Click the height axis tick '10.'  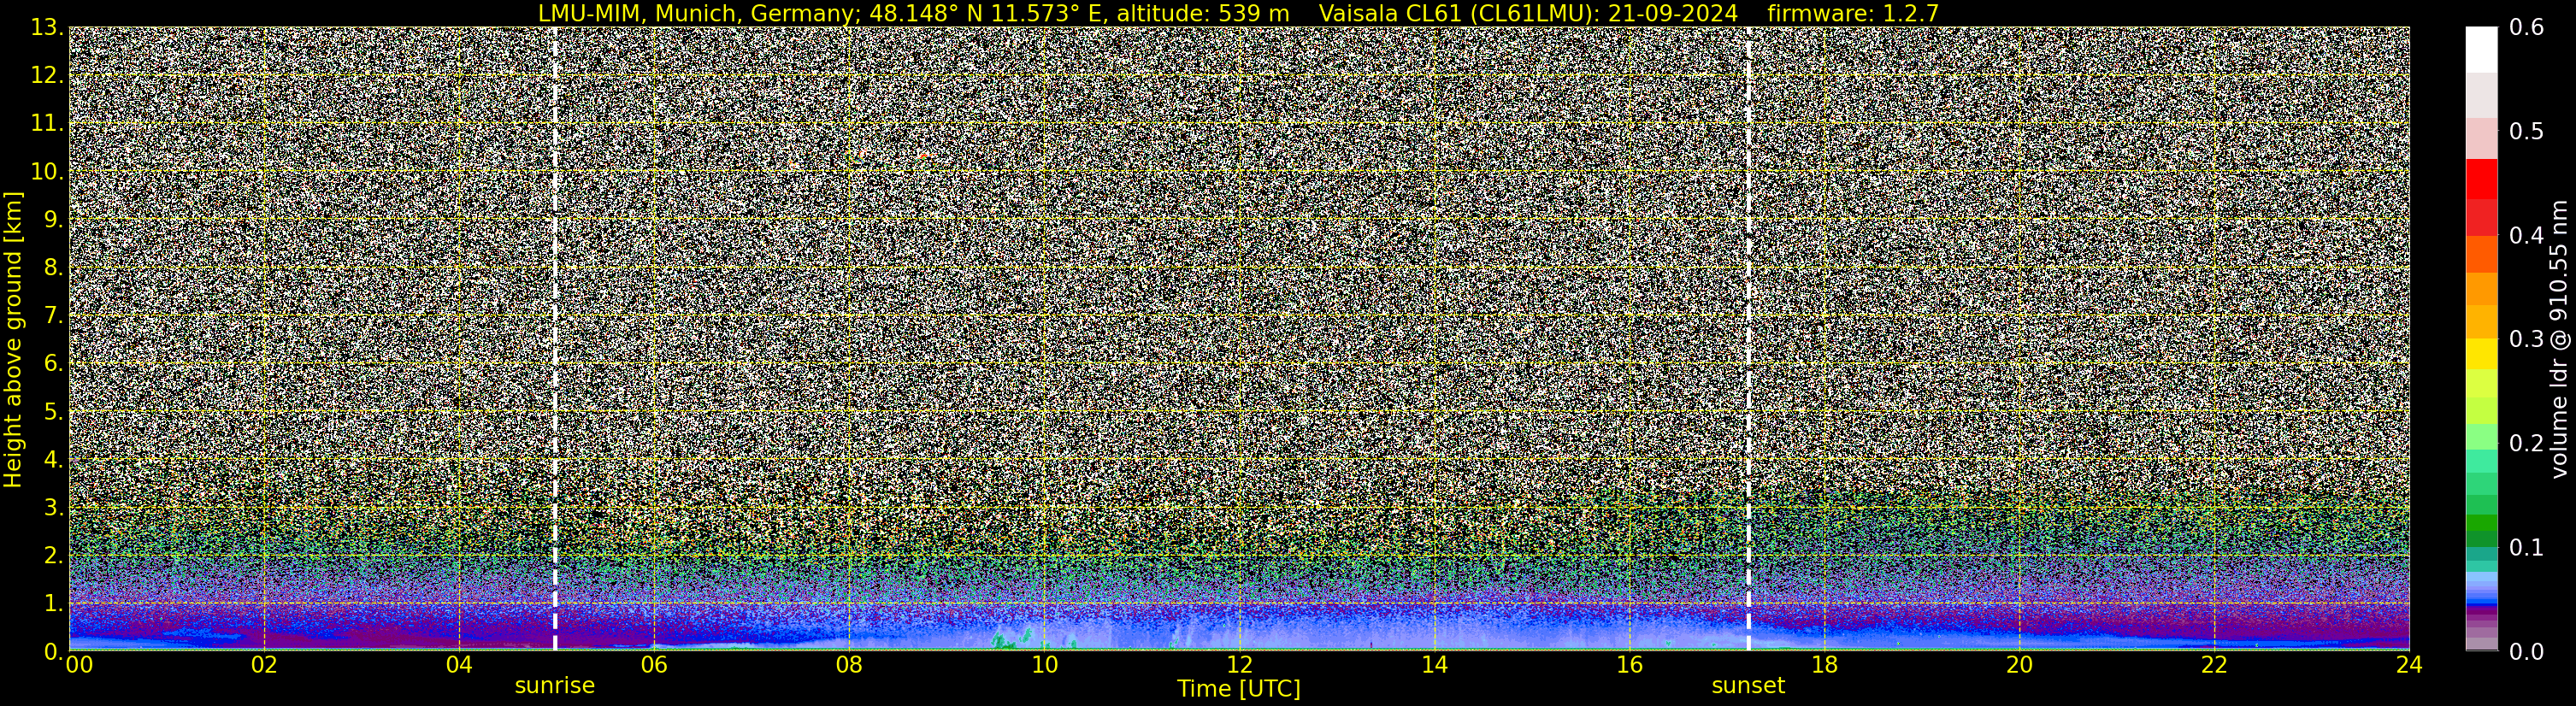[x=48, y=171]
